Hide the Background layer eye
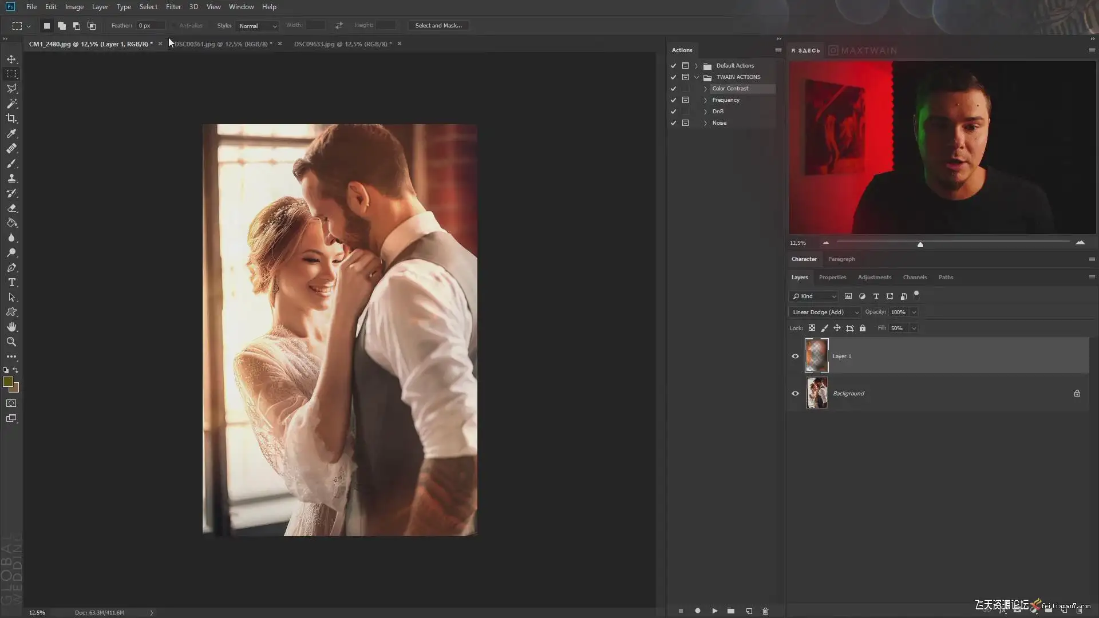The image size is (1099, 618). (795, 393)
